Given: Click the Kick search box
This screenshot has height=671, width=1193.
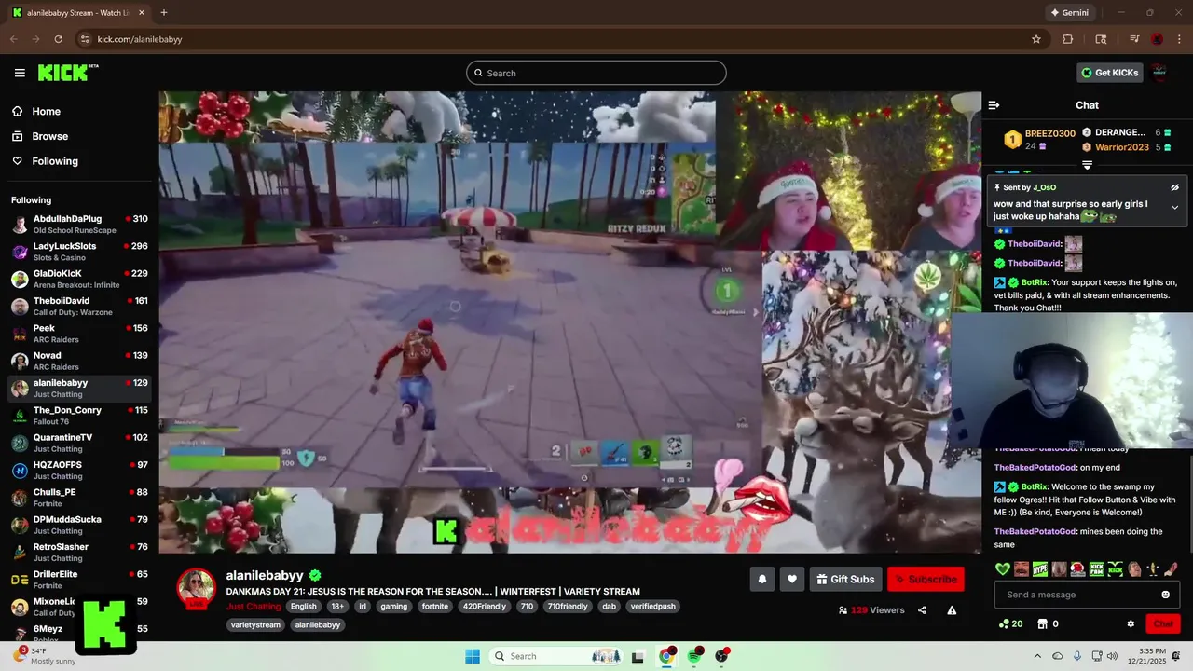Looking at the screenshot, I should click(596, 73).
